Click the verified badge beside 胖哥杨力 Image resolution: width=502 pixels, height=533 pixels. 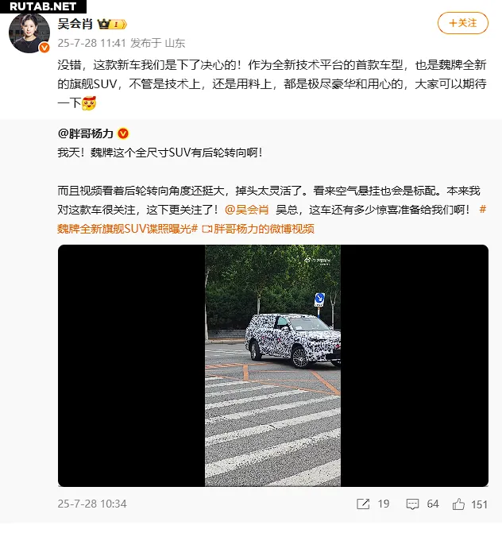(123, 133)
